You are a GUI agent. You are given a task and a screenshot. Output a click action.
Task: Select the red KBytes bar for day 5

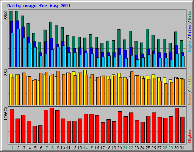(34, 134)
